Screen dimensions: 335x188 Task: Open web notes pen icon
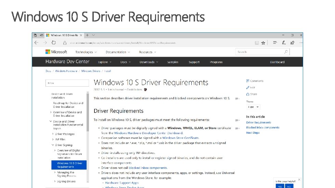coord(284,43)
